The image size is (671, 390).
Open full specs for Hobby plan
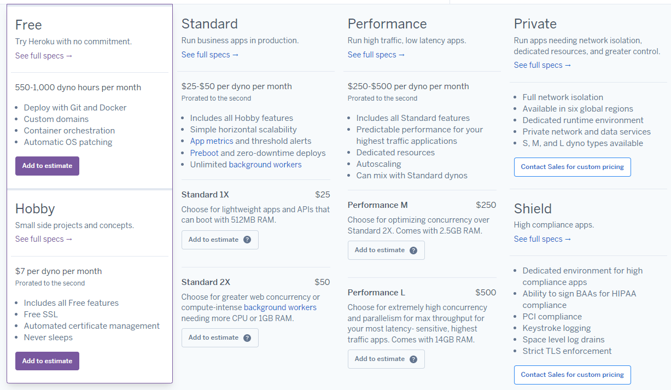pyautogui.click(x=44, y=239)
